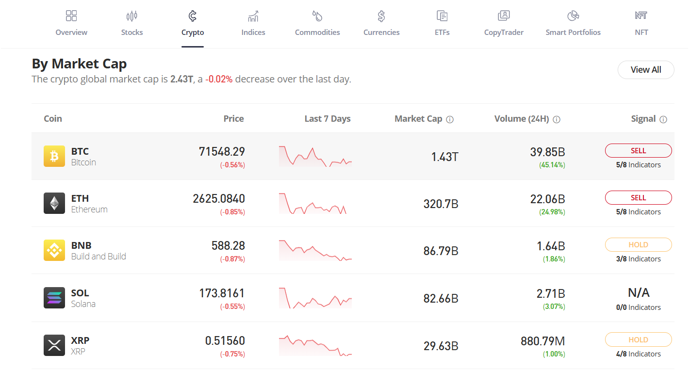Click Bitcoin's 39.85B volume value
The image size is (689, 371).
coord(548,152)
